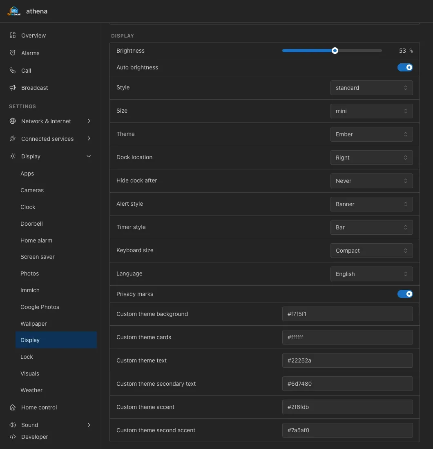Viewport: 433px width, 449px height.
Task: Change the Theme dropdown from Ember
Action: pyautogui.click(x=371, y=134)
